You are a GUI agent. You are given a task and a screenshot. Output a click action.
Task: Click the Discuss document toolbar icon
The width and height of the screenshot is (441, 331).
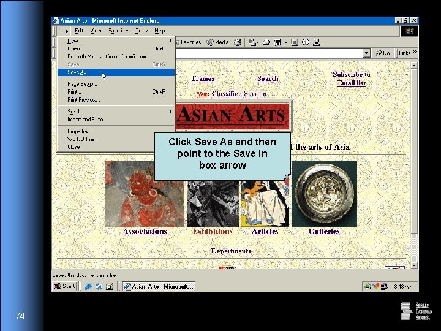295,42
